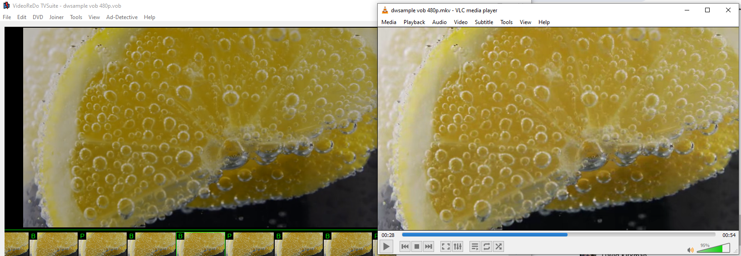Open the VLC Help menu
The height and width of the screenshot is (256, 741).
click(x=544, y=22)
